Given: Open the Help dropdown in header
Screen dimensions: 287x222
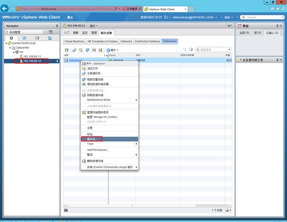Looking at the screenshot, I should pos(228,17).
